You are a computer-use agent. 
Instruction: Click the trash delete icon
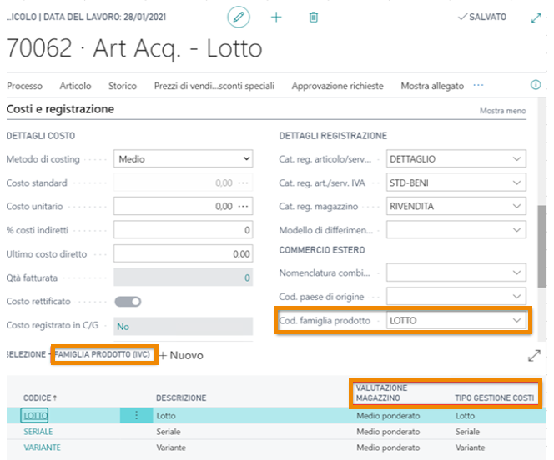pos(314,17)
